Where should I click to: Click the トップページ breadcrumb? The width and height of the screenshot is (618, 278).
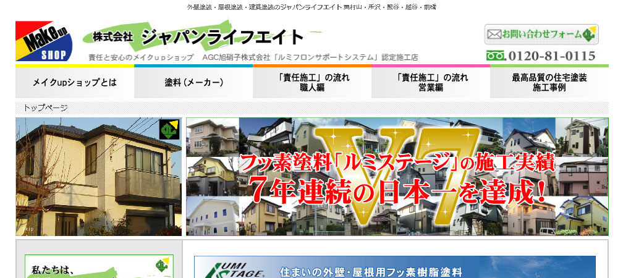[x=46, y=108]
